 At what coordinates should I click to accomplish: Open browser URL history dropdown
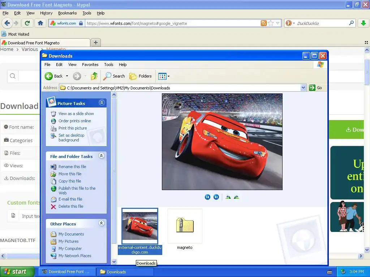coord(278,23)
